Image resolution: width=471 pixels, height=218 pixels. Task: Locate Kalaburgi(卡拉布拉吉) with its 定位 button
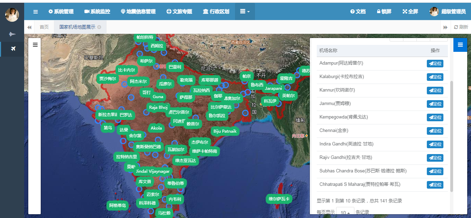(x=435, y=77)
